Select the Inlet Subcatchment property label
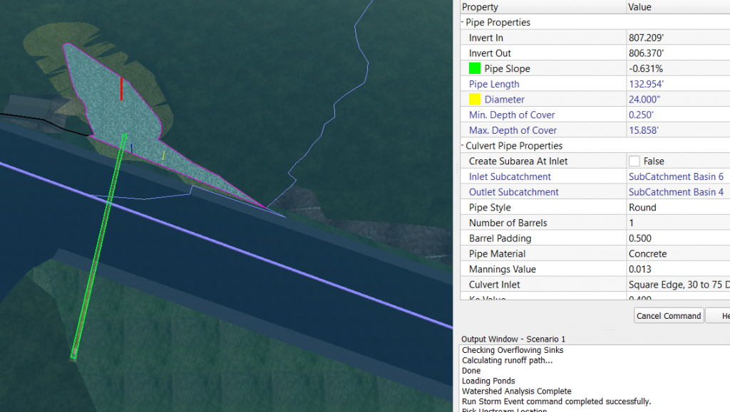730x412 pixels. coord(510,176)
